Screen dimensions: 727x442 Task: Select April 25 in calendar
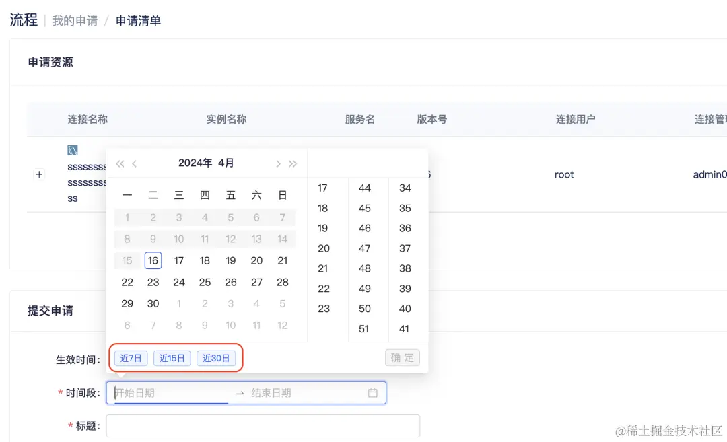[x=205, y=282]
